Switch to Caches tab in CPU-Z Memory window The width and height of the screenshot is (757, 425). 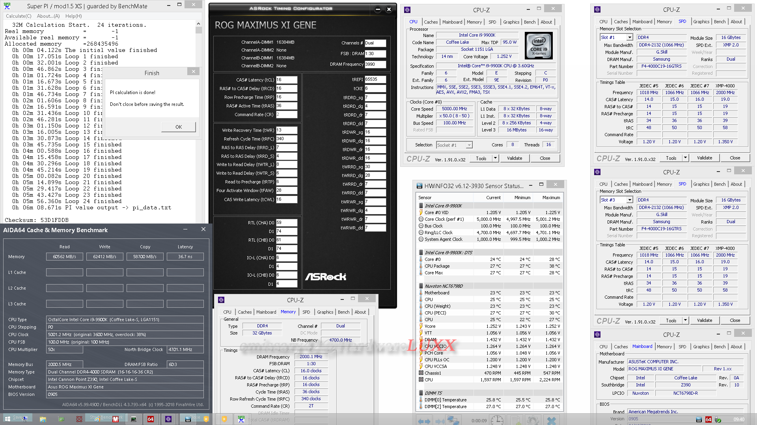(244, 312)
